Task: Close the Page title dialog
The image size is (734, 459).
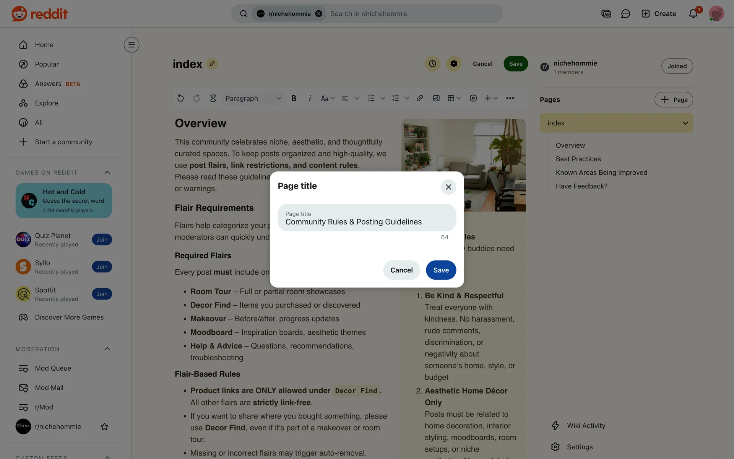Action: pos(448,187)
